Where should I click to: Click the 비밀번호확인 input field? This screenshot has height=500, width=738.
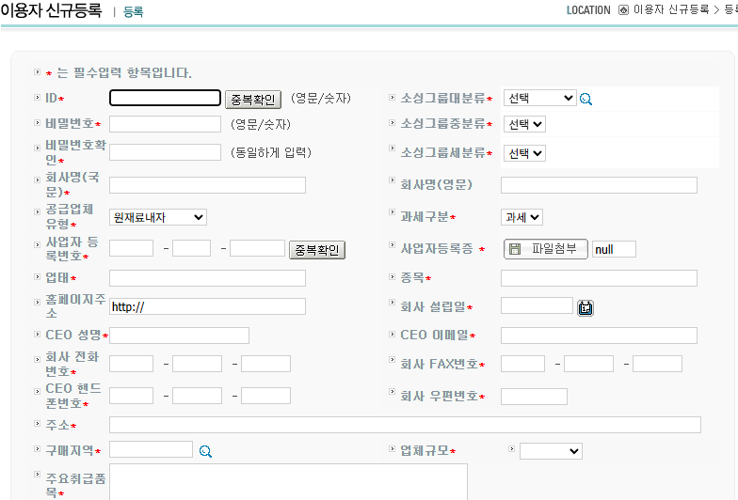[165, 152]
